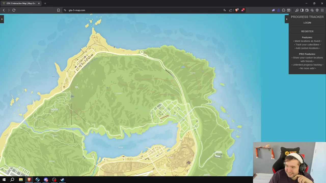The height and width of the screenshot is (183, 326).
Task: Open a new tab with the plus button
Action: (x=45, y=3)
